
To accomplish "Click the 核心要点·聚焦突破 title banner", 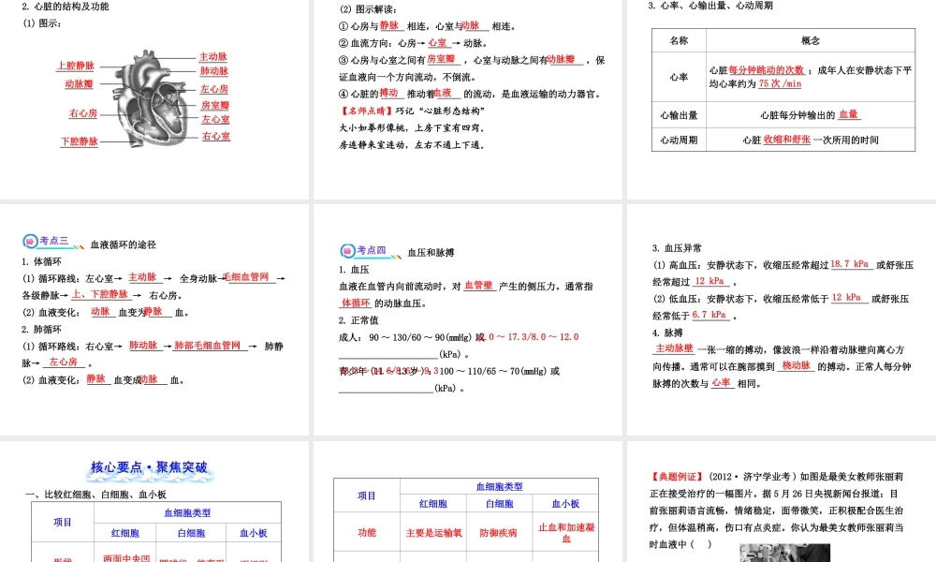I will 149,469.
